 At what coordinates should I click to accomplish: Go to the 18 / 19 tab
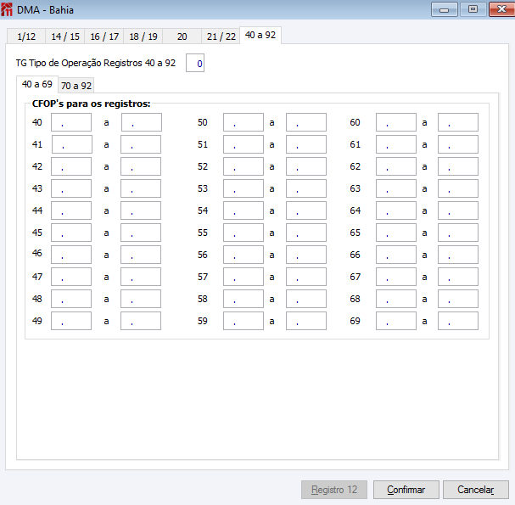click(x=143, y=36)
